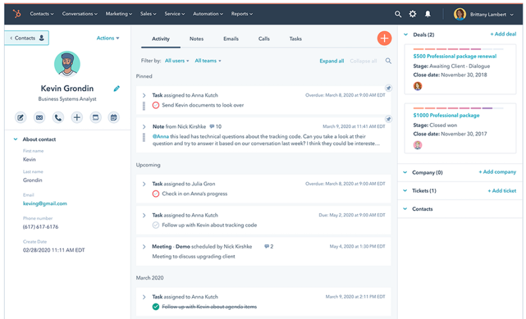The width and height of the screenshot is (526, 319).
Task: Open the Contacts menu in top navigation
Action: [x=41, y=14]
